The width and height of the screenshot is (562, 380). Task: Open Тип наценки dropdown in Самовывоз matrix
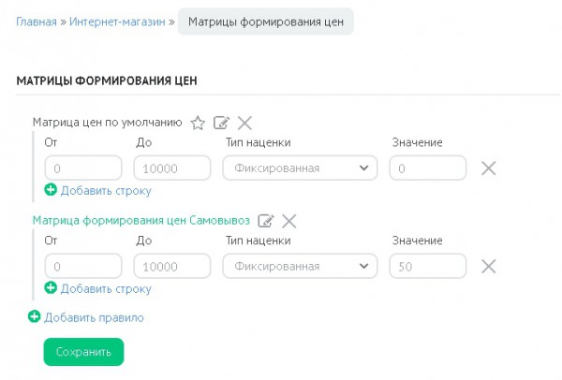coord(300,266)
